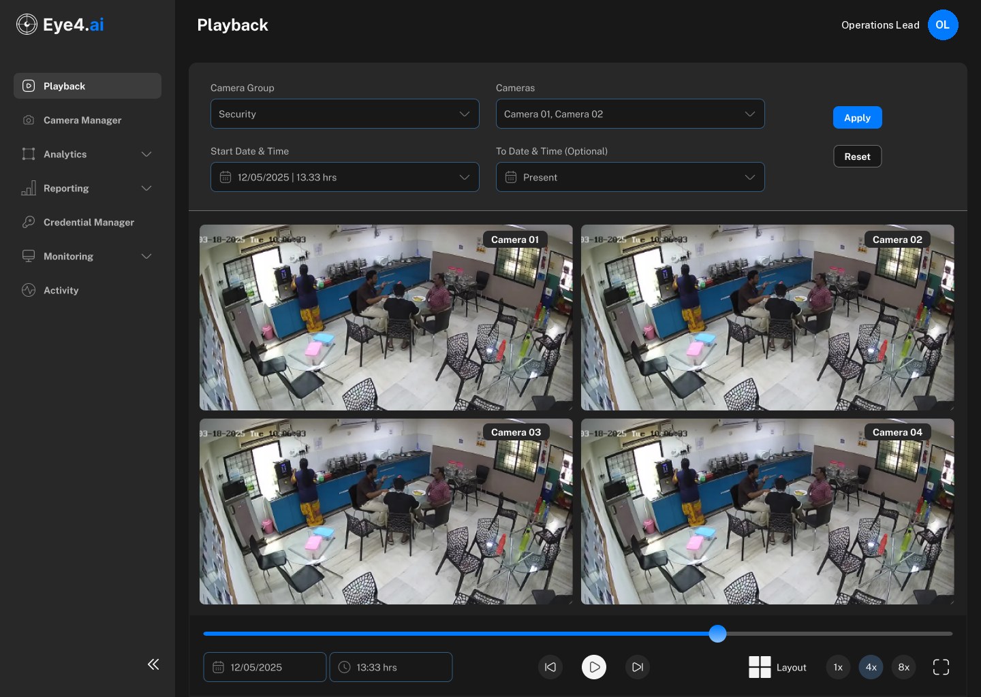This screenshot has width=981, height=697.
Task: Click clock icon in bottom time box
Action: pos(344,667)
